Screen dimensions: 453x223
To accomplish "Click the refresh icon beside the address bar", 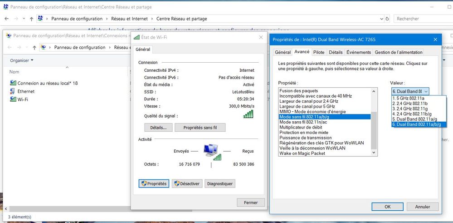I will [x=387, y=19].
